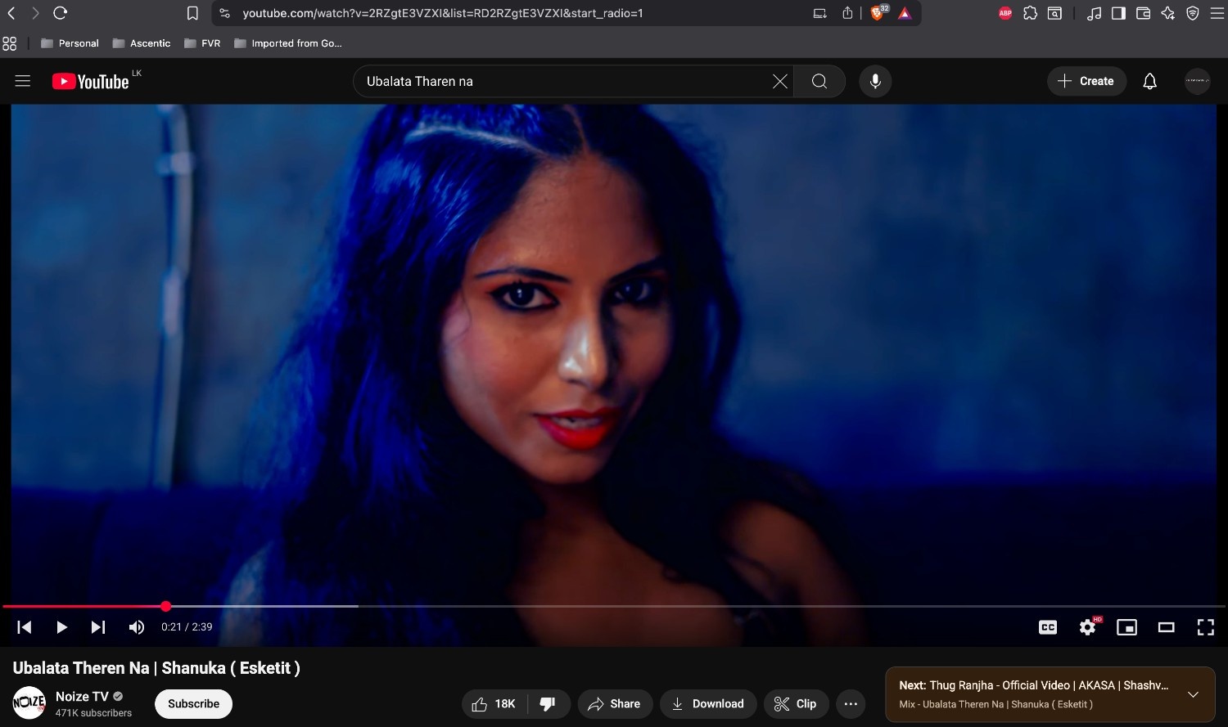Open the Noize TV channel name link
The image size is (1228, 727).
pos(82,697)
